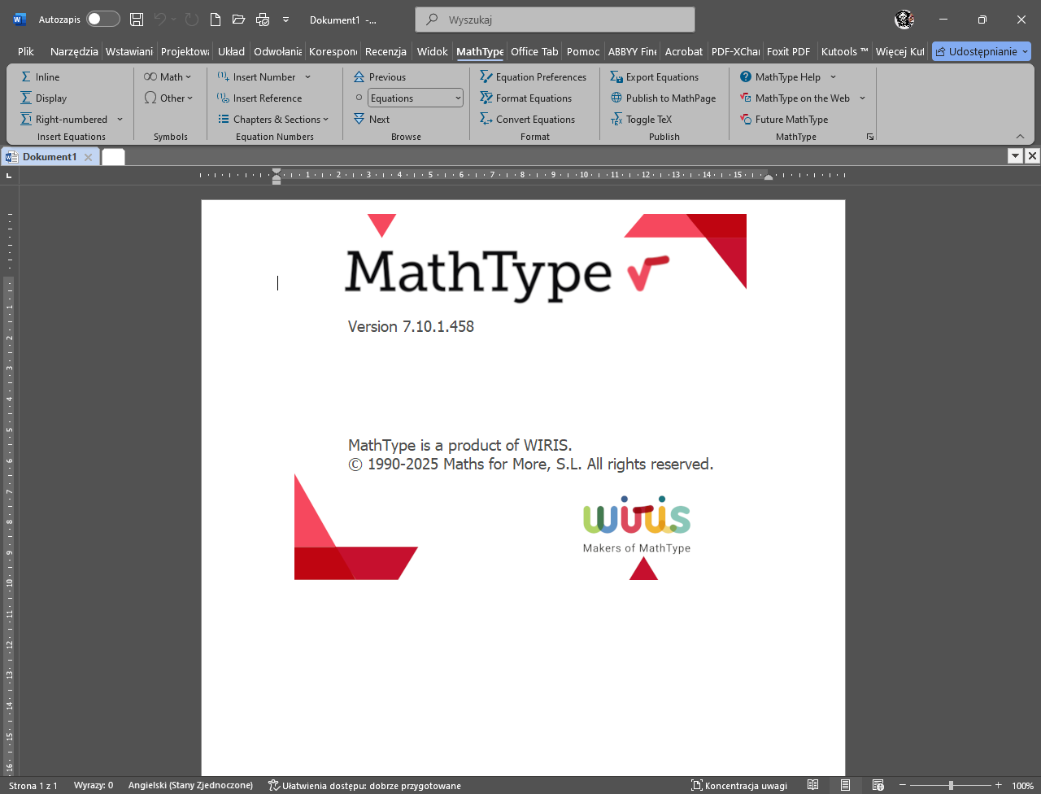Click the Undo arrow in title bar

coord(160,20)
